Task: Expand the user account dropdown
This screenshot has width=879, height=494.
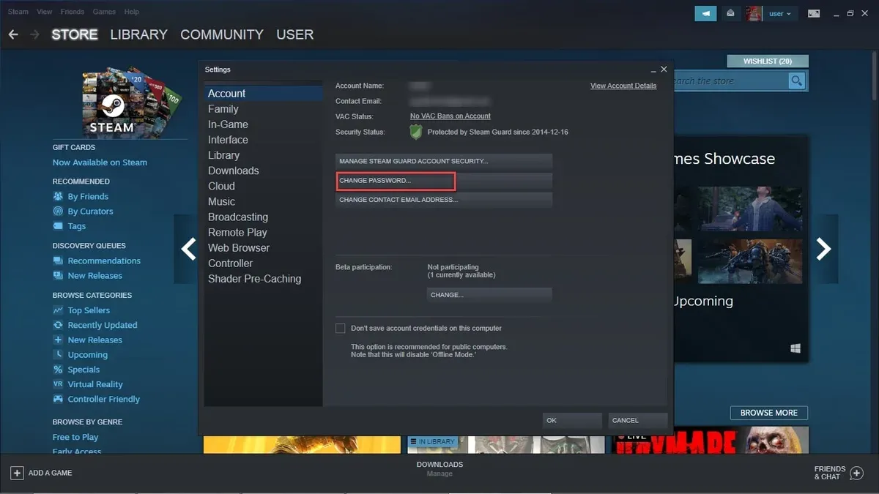Action: point(780,13)
